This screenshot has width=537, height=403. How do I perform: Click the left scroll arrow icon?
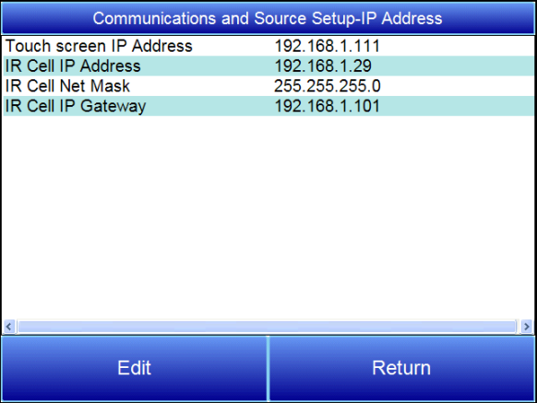point(9,326)
